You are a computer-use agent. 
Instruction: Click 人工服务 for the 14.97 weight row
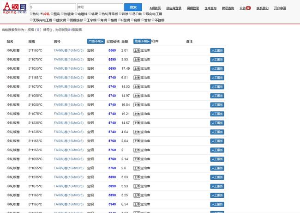[217, 96]
